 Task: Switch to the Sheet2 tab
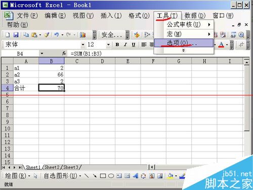(52, 167)
